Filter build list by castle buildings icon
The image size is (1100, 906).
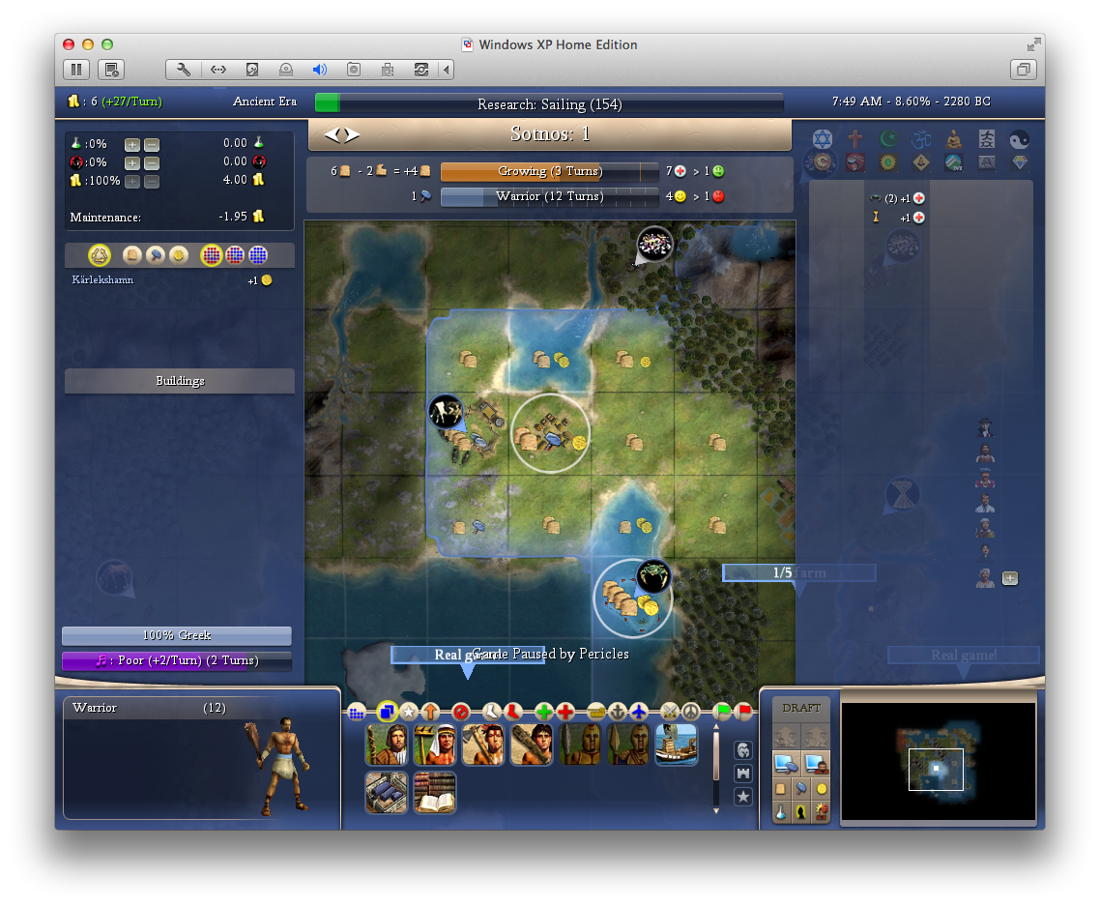coord(743,774)
